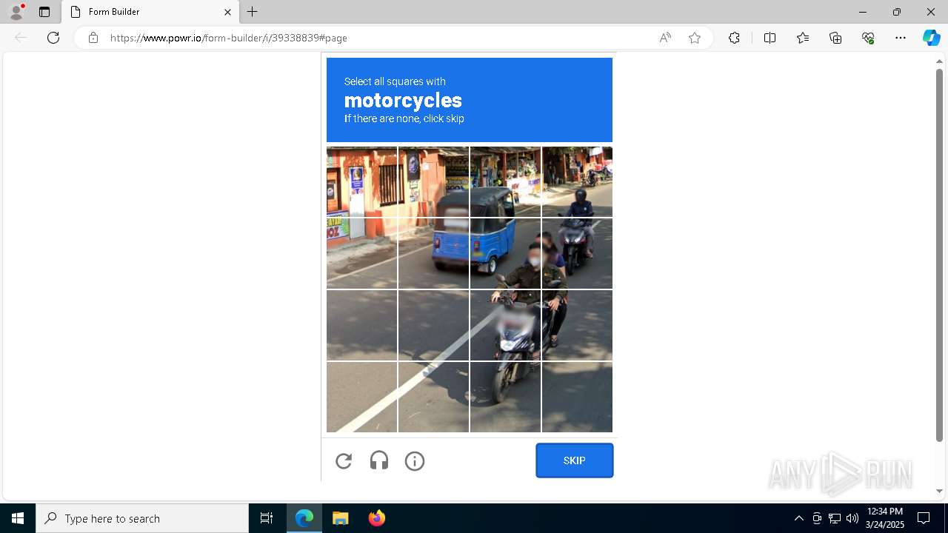Go back with the browser back arrow
Image resolution: width=948 pixels, height=533 pixels.
coord(21,38)
